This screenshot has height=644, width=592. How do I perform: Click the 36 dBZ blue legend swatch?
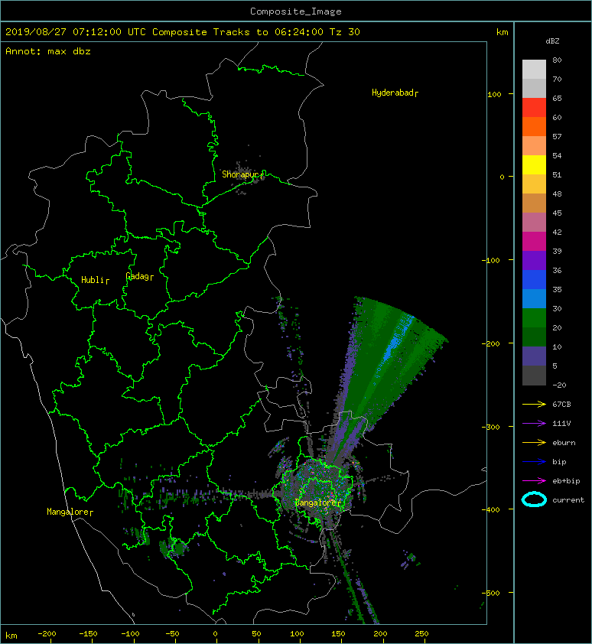point(534,279)
